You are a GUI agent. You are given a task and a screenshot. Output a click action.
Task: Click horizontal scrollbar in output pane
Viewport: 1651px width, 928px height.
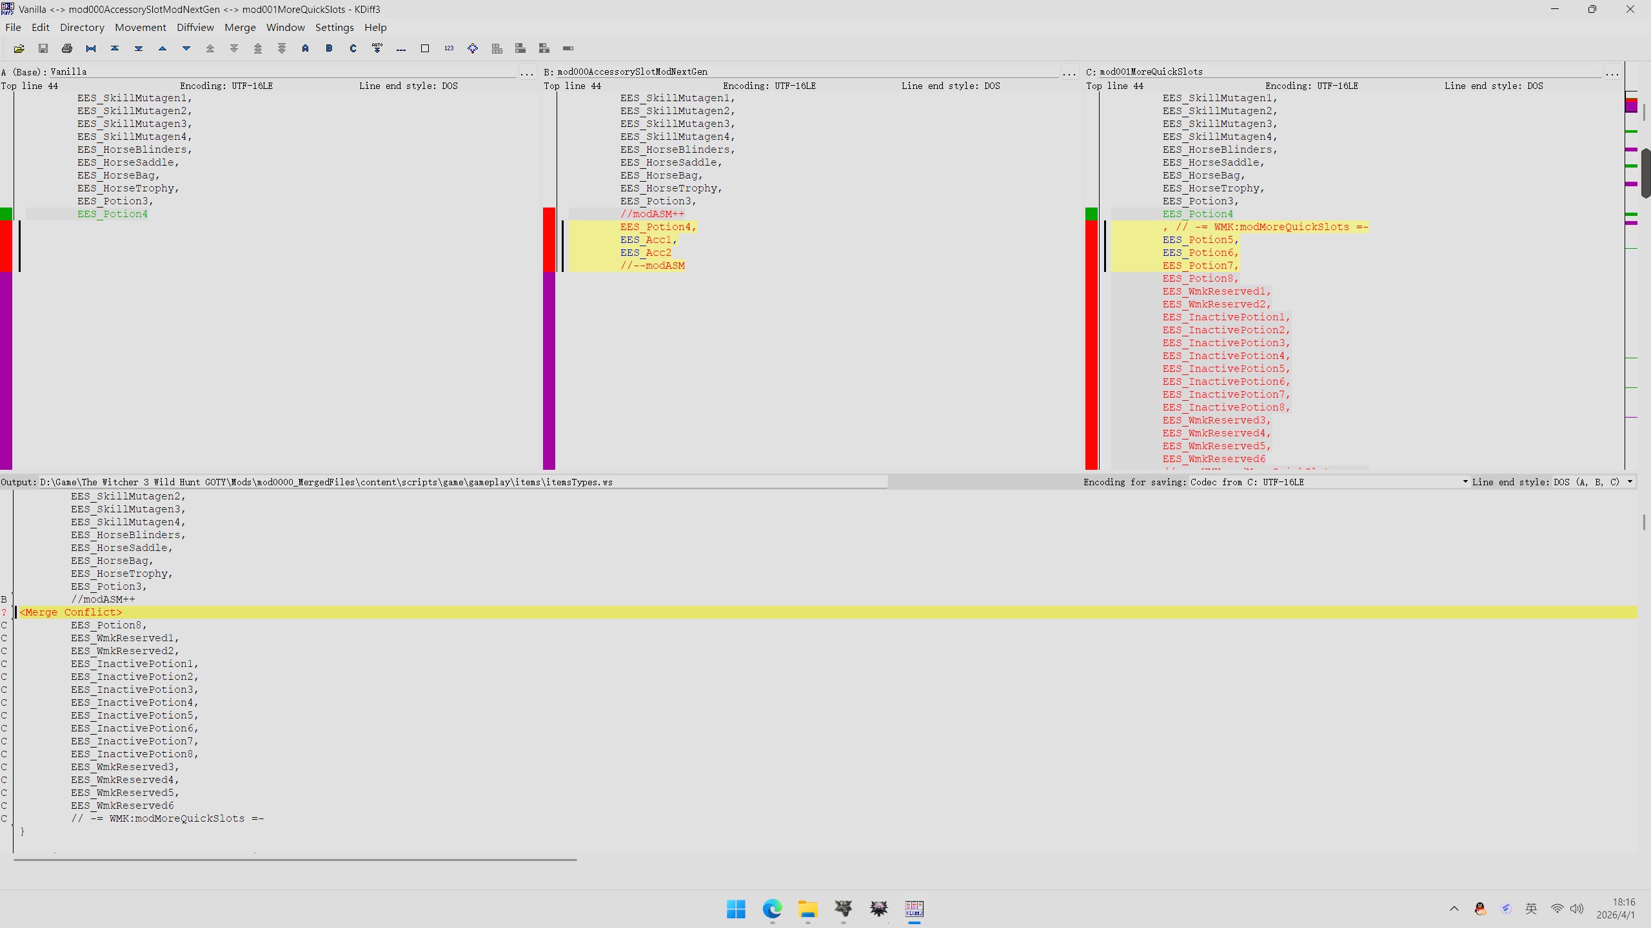point(295,859)
